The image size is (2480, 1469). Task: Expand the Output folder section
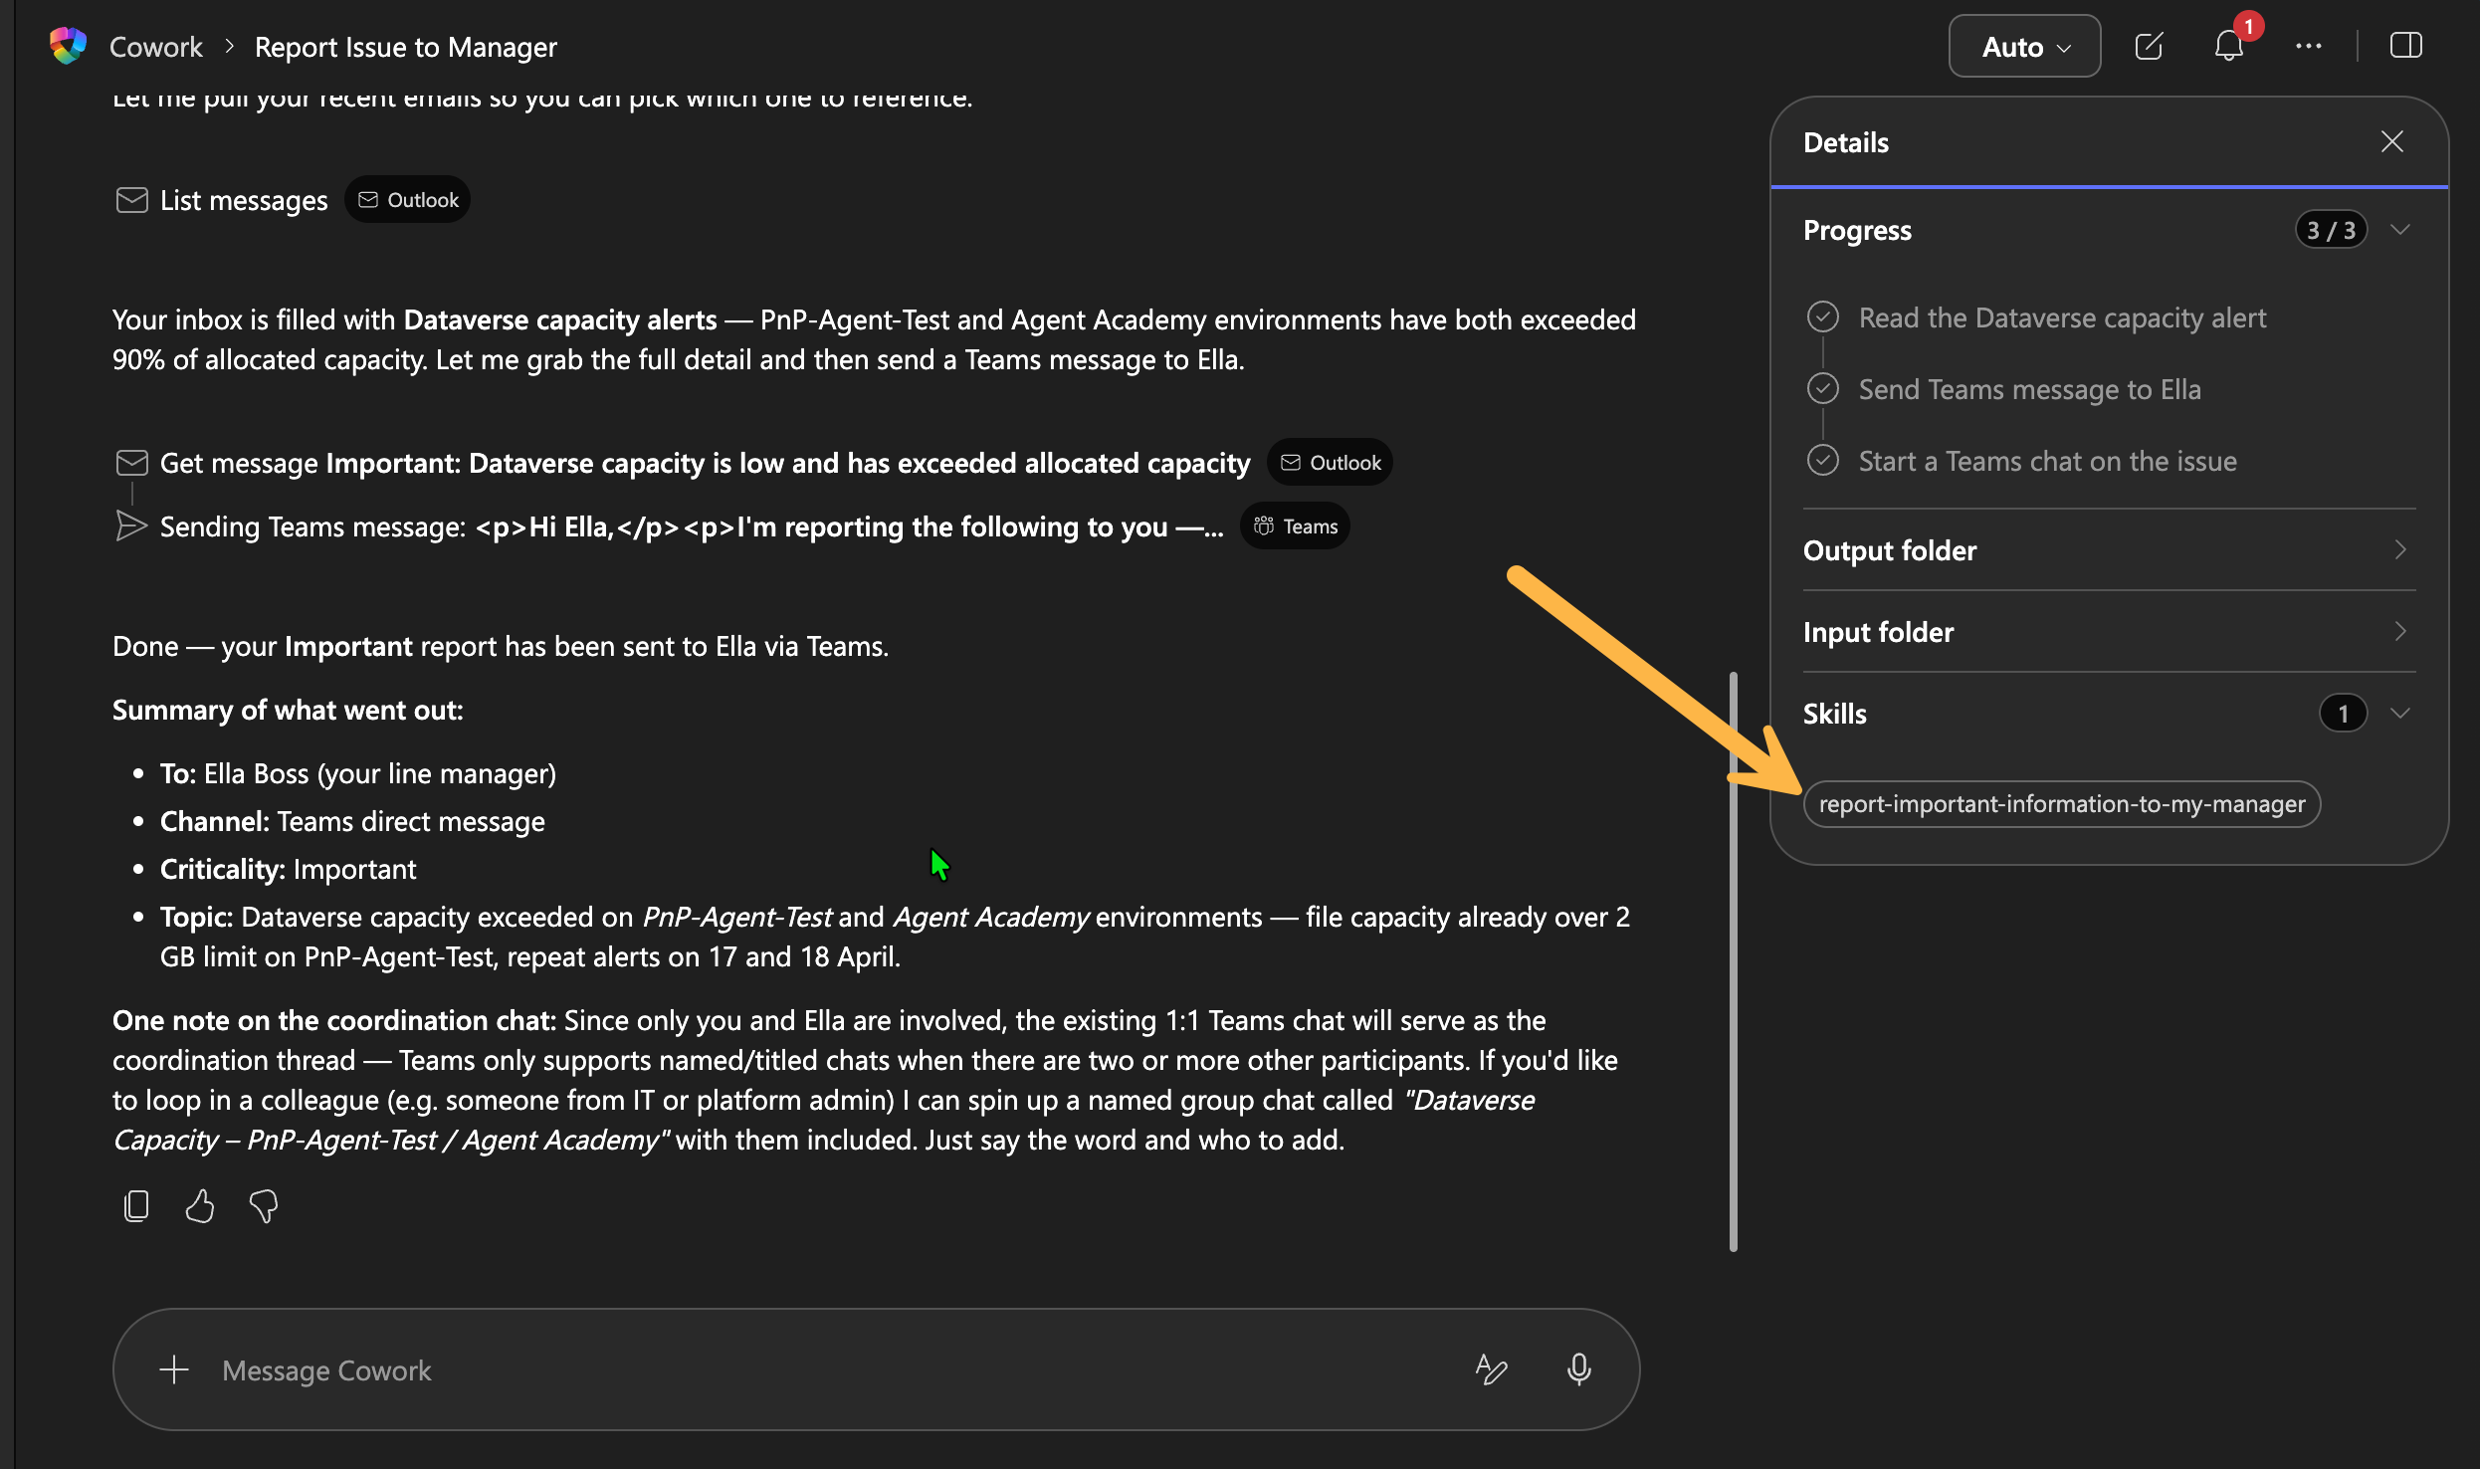[x=2110, y=550]
